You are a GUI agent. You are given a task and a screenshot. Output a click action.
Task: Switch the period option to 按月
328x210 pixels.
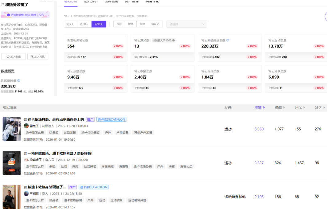click(x=119, y=24)
